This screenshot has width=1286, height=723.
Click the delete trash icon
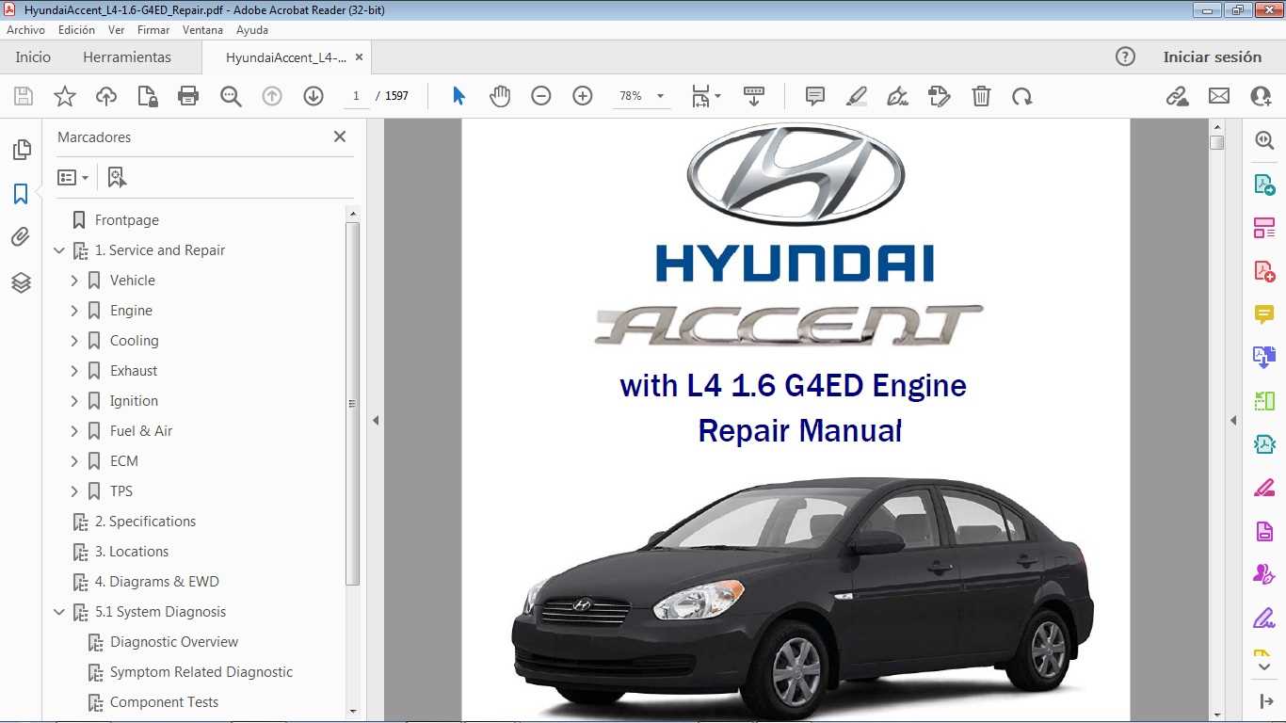click(981, 96)
